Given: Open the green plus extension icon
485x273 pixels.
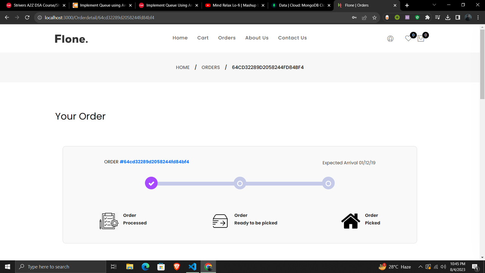Looking at the screenshot, I should (397, 17).
